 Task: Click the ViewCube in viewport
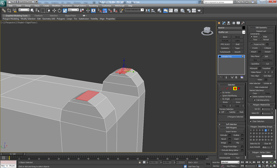tap(207, 31)
